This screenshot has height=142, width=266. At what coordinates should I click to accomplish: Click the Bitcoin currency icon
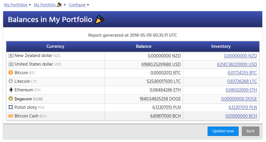tap(11, 73)
